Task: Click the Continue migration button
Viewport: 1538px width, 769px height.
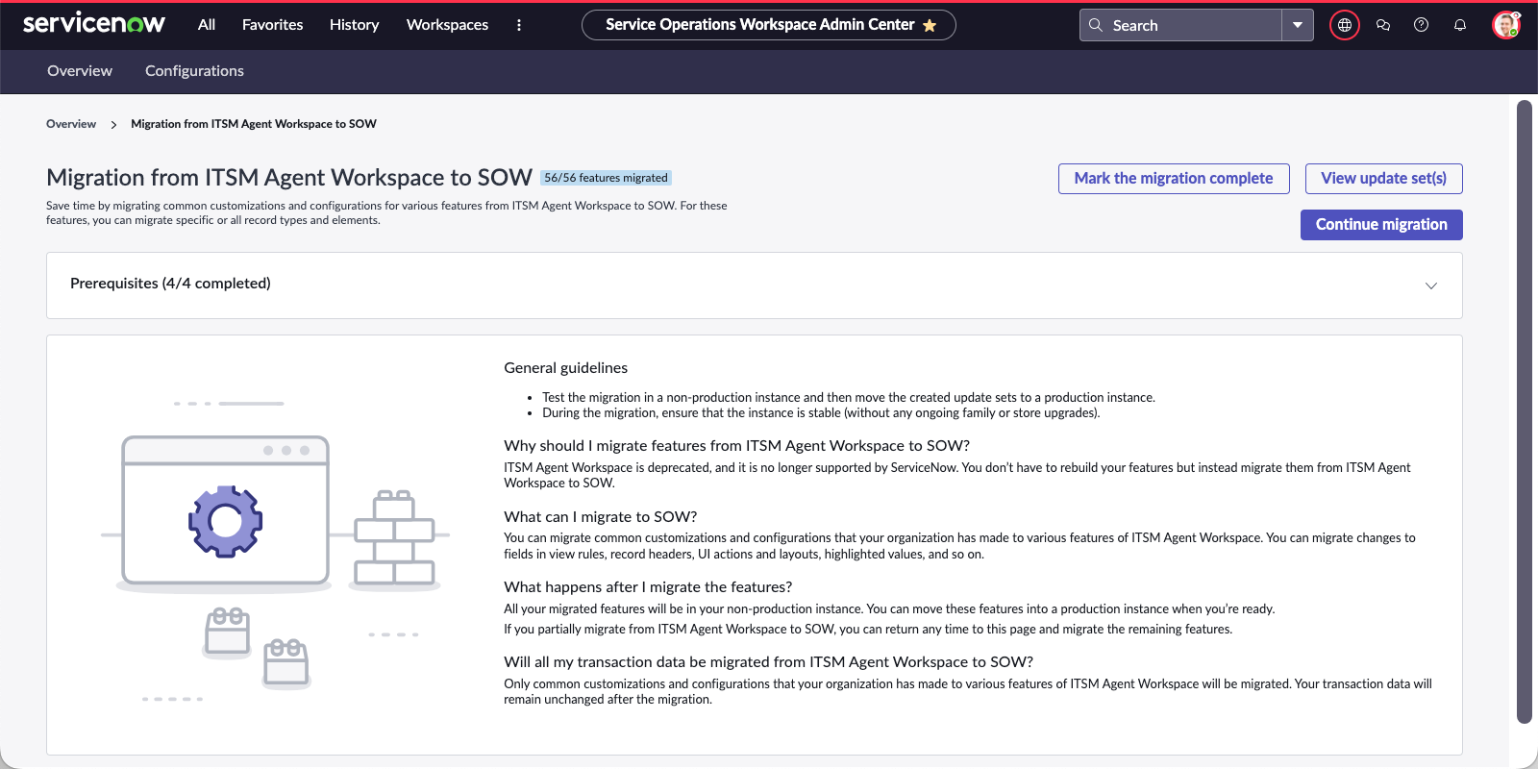Action: pos(1381,225)
